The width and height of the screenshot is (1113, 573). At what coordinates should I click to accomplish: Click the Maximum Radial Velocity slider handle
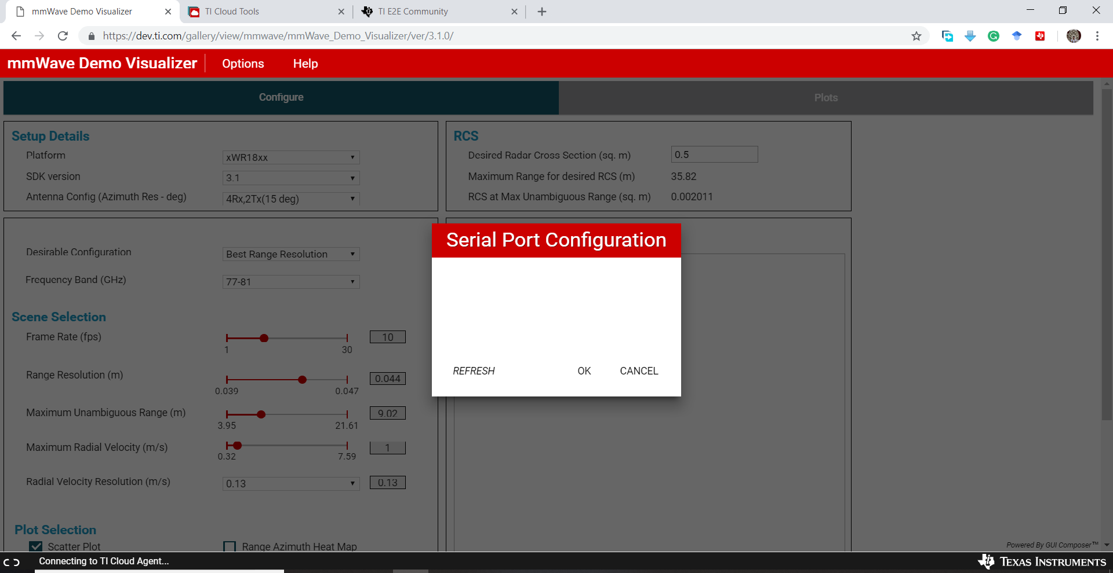point(237,446)
